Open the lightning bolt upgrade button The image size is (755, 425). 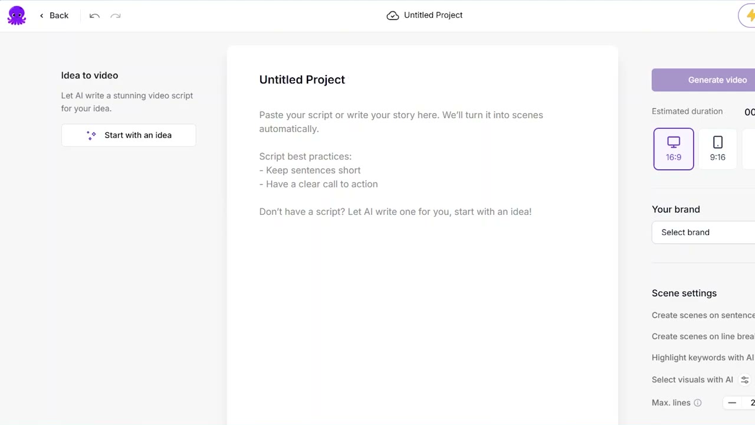pos(748,15)
